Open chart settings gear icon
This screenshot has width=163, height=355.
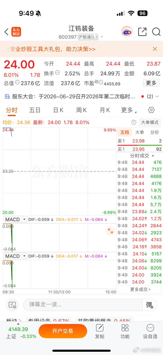coord(151,110)
